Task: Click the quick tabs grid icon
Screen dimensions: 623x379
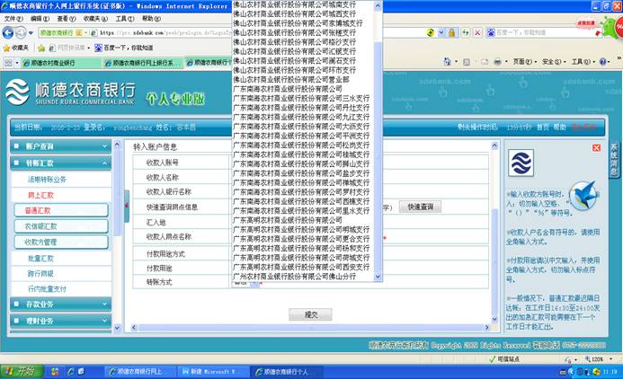Action: [10, 63]
